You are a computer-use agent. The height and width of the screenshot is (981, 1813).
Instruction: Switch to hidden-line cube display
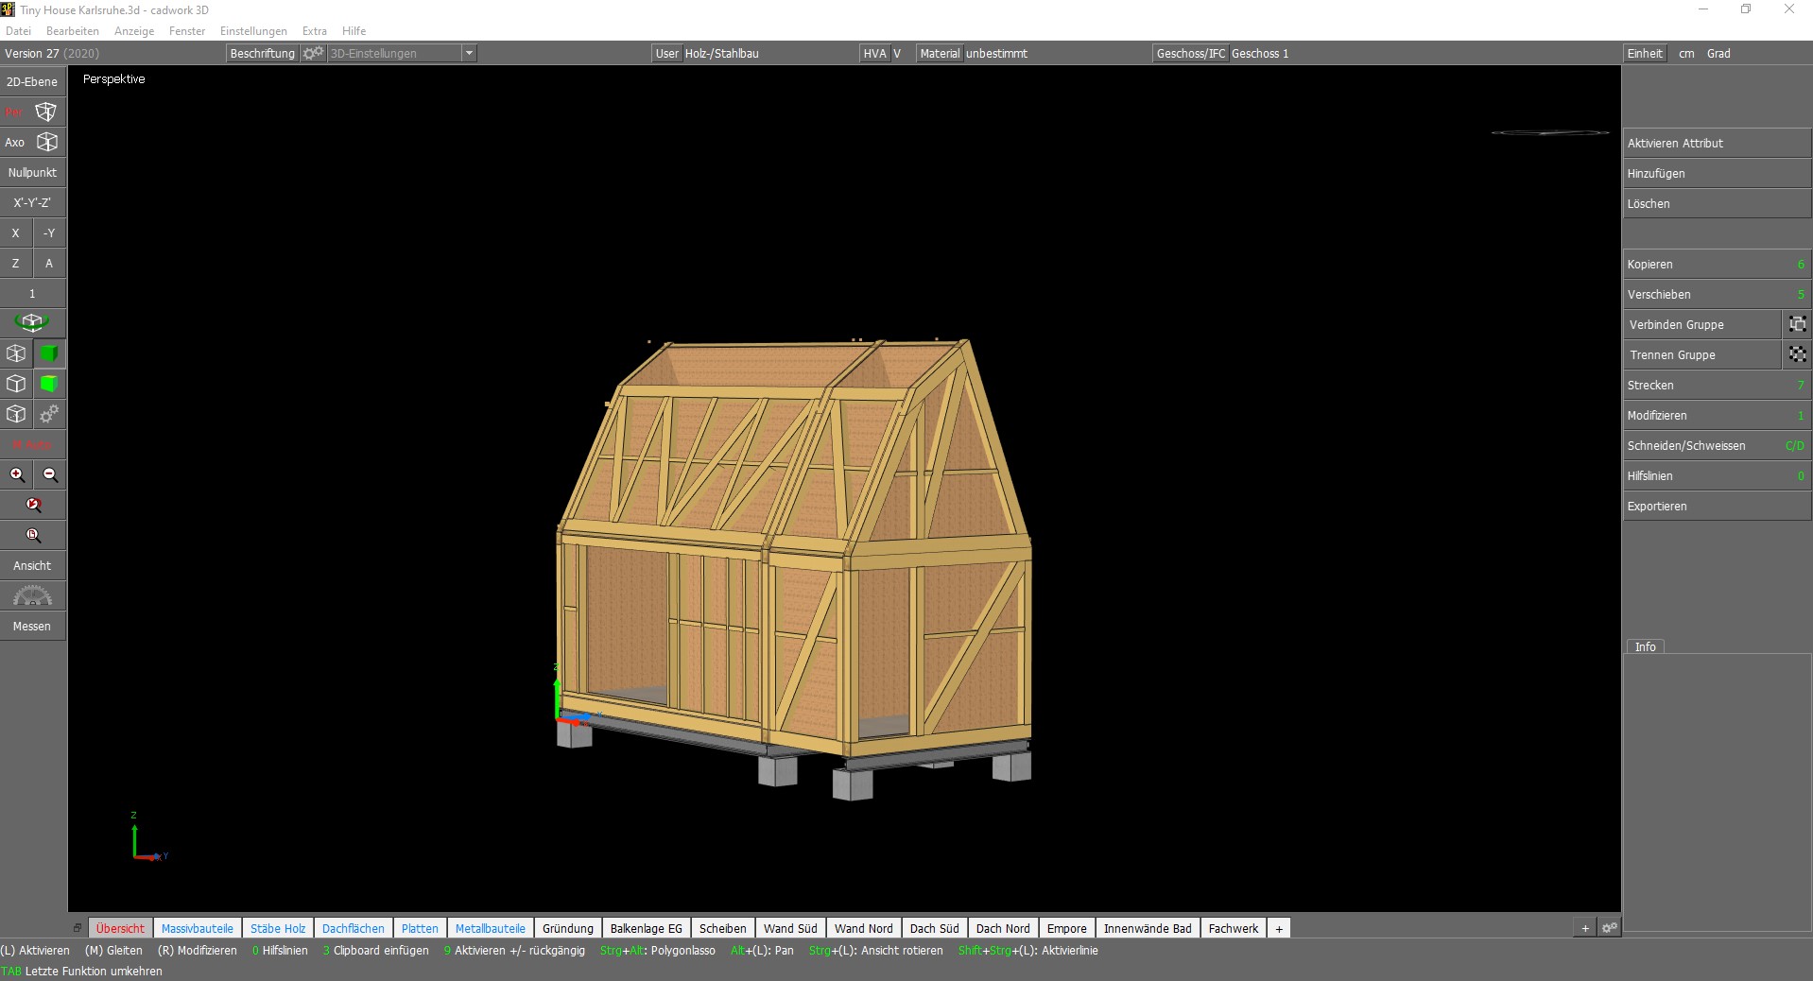pyautogui.click(x=16, y=384)
